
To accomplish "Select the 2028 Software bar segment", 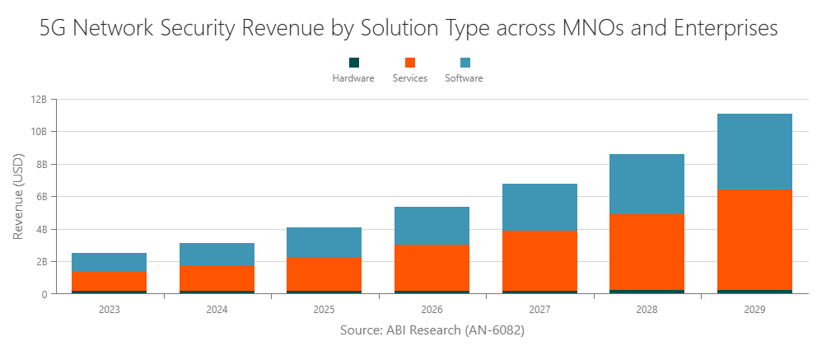I will (647, 184).
